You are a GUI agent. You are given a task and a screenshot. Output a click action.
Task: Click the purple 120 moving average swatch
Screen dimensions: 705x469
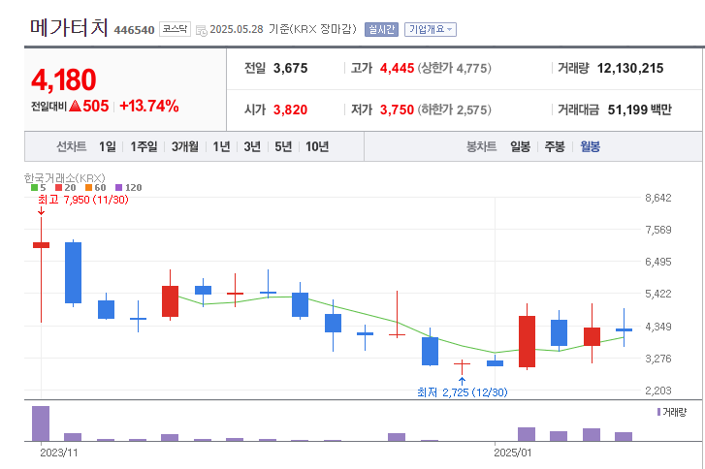point(118,188)
